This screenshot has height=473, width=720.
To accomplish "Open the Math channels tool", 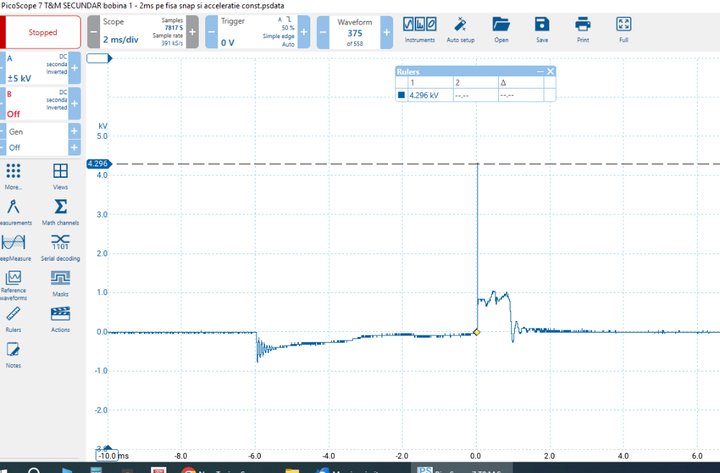I will pyautogui.click(x=60, y=212).
